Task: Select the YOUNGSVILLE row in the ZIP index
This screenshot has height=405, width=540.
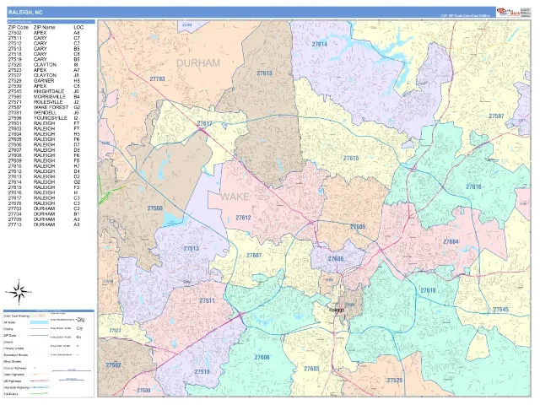Action: coord(44,118)
